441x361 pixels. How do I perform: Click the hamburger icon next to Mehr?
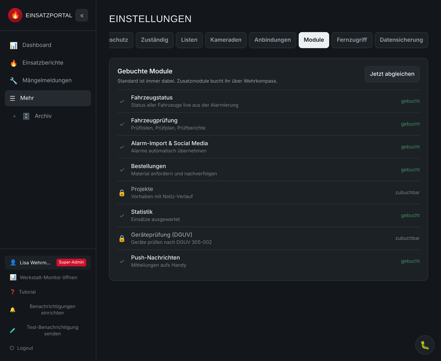[13, 98]
